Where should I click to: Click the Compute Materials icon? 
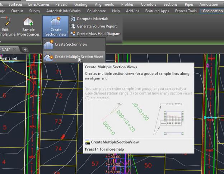click(x=73, y=19)
